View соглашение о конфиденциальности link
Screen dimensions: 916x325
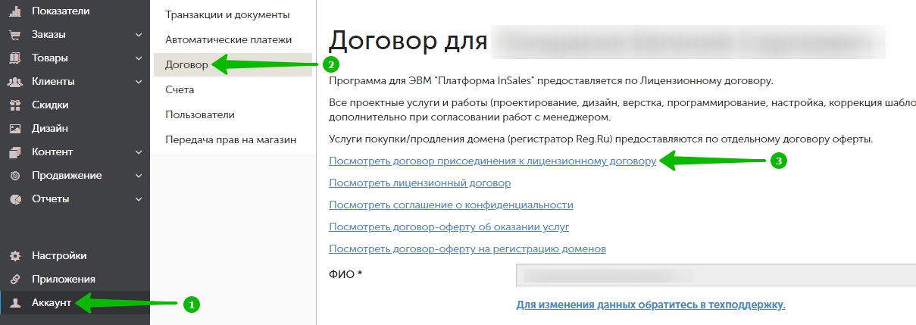pos(451,205)
